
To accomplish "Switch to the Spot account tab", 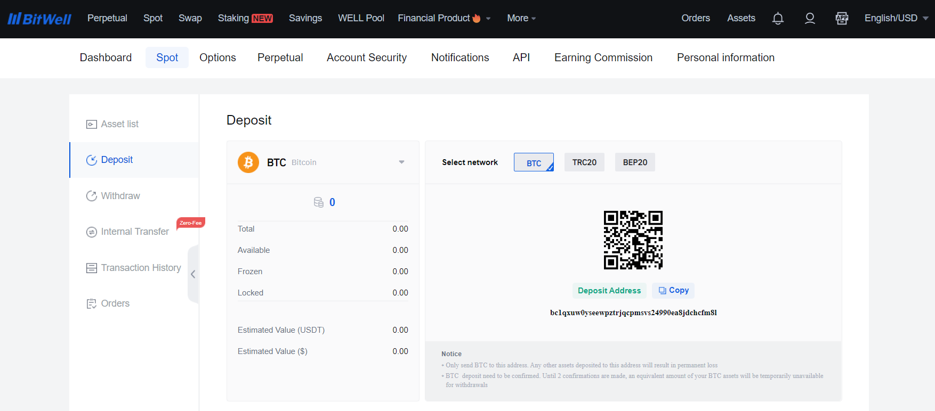I will click(x=167, y=57).
